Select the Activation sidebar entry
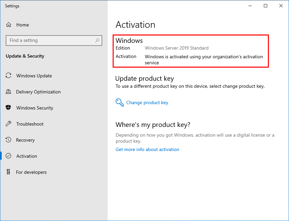The image size is (289, 221). (x=27, y=156)
